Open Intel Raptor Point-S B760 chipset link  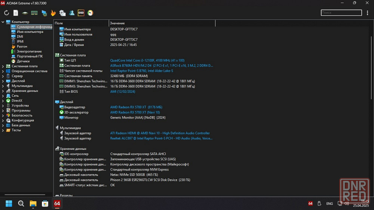coord(141,71)
